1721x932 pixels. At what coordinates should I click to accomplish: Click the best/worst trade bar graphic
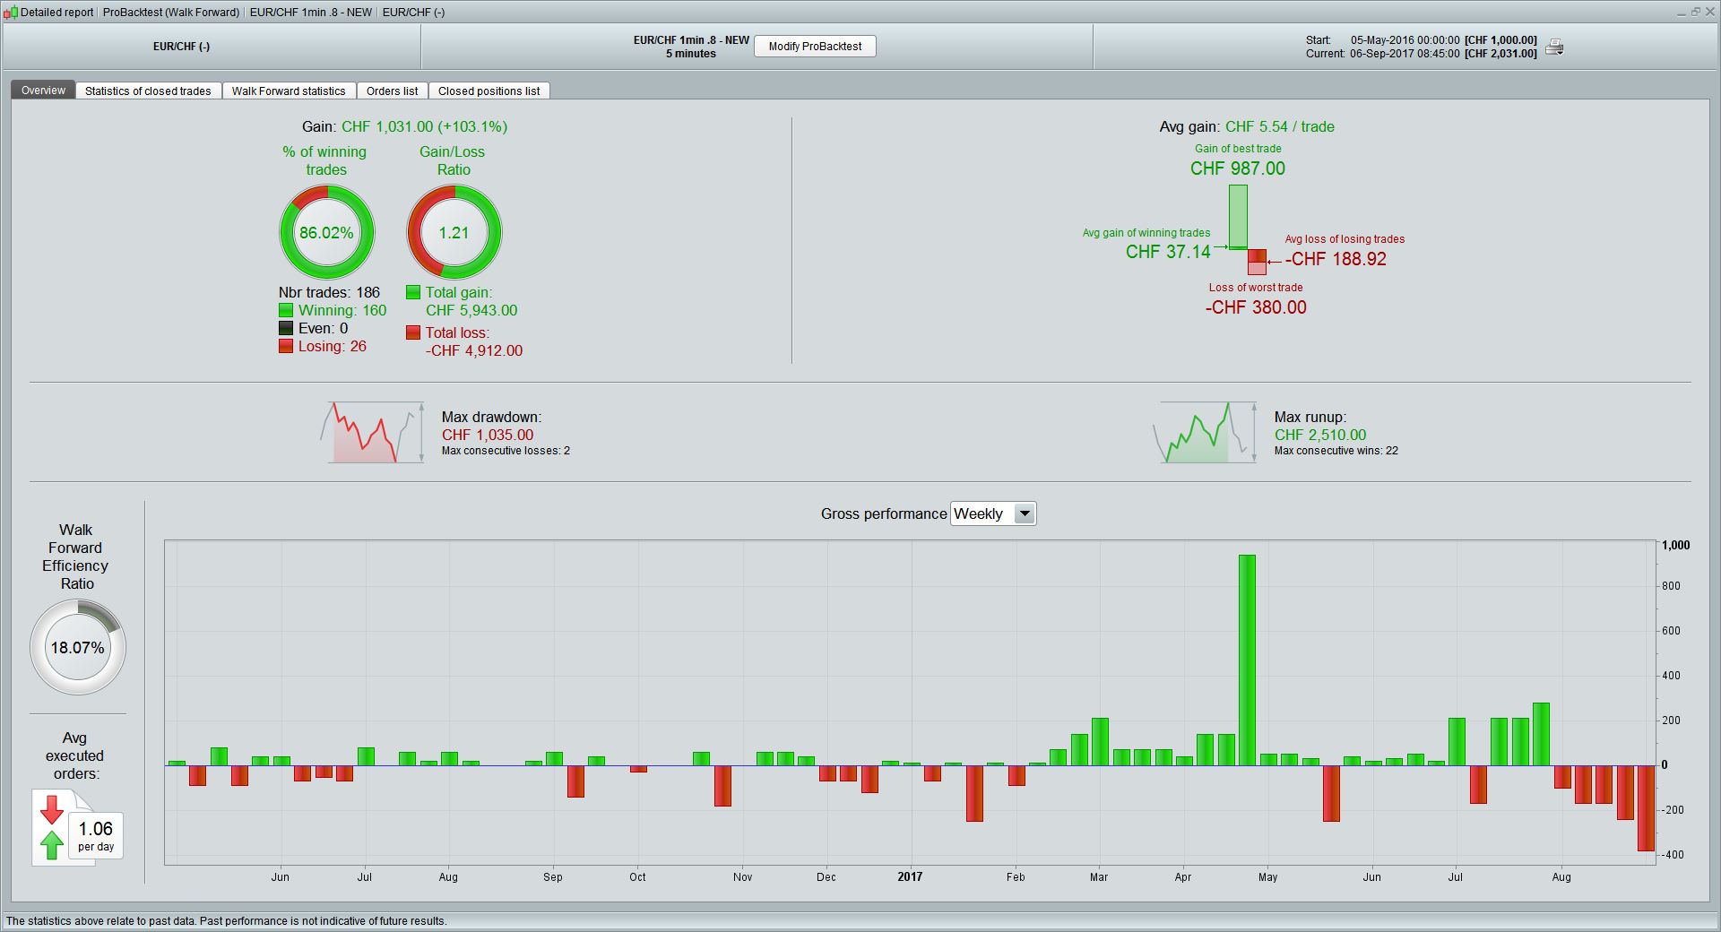(x=1247, y=229)
